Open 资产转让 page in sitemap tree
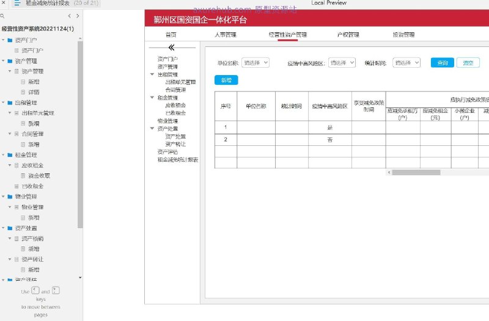 point(32,259)
